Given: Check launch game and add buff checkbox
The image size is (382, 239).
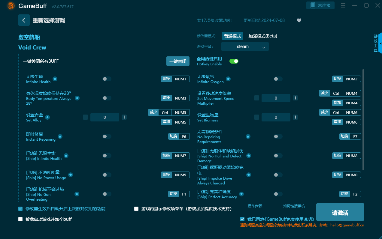Looking at the screenshot, I should point(20,219).
